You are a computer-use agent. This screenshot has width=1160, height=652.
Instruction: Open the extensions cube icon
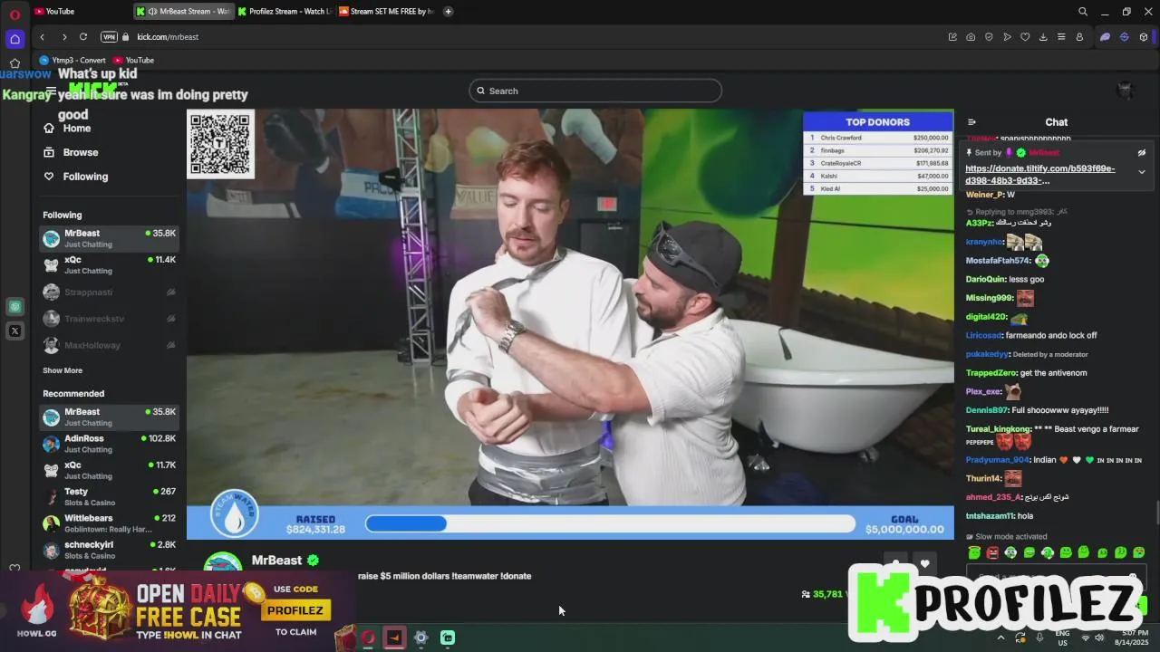pos(1144,37)
